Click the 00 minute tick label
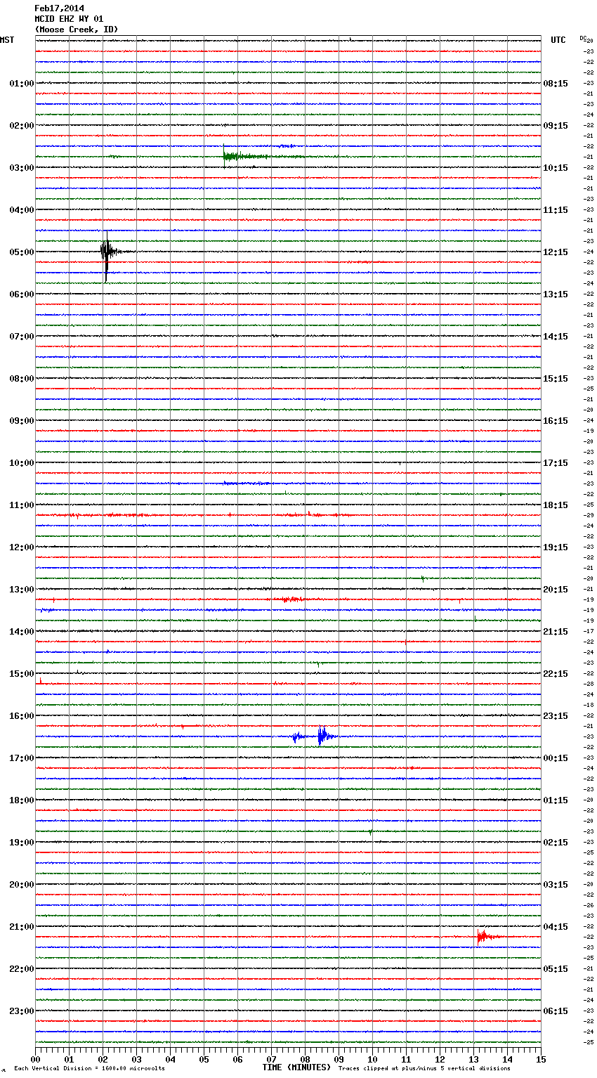The height and width of the screenshot is (1078, 597). (x=35, y=1059)
